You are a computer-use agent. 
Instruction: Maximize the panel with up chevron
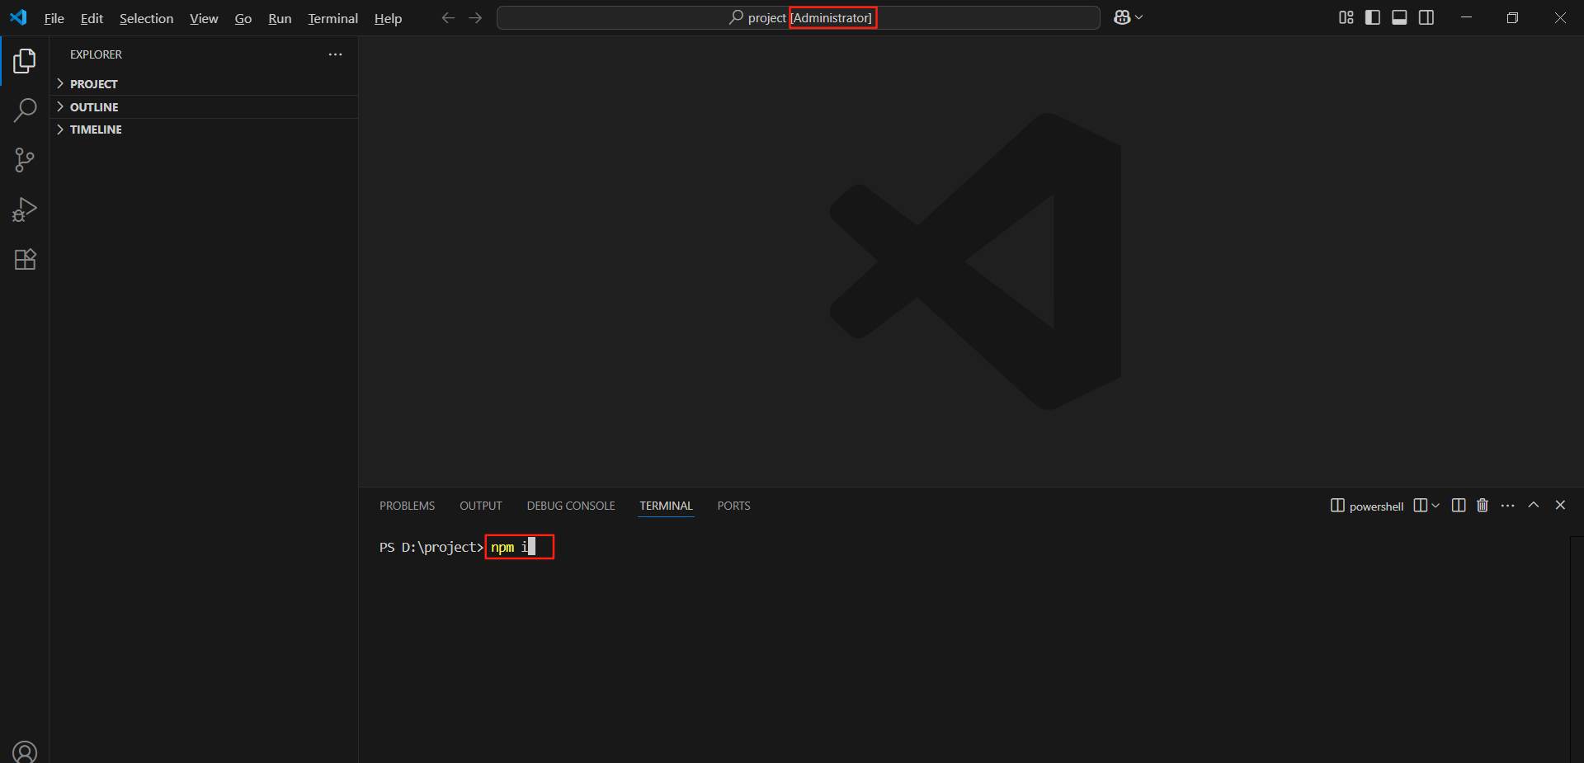coord(1534,505)
